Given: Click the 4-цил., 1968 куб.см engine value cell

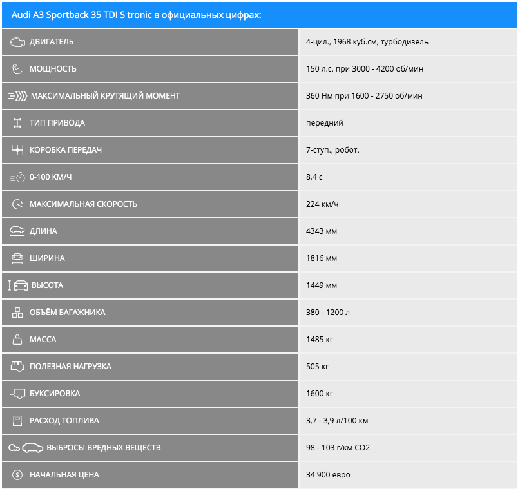Looking at the screenshot, I should (367, 42).
